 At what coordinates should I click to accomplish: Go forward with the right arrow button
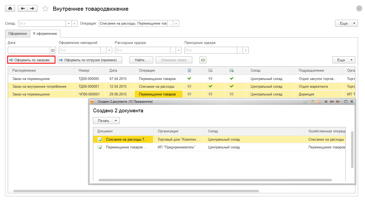coord(32,9)
